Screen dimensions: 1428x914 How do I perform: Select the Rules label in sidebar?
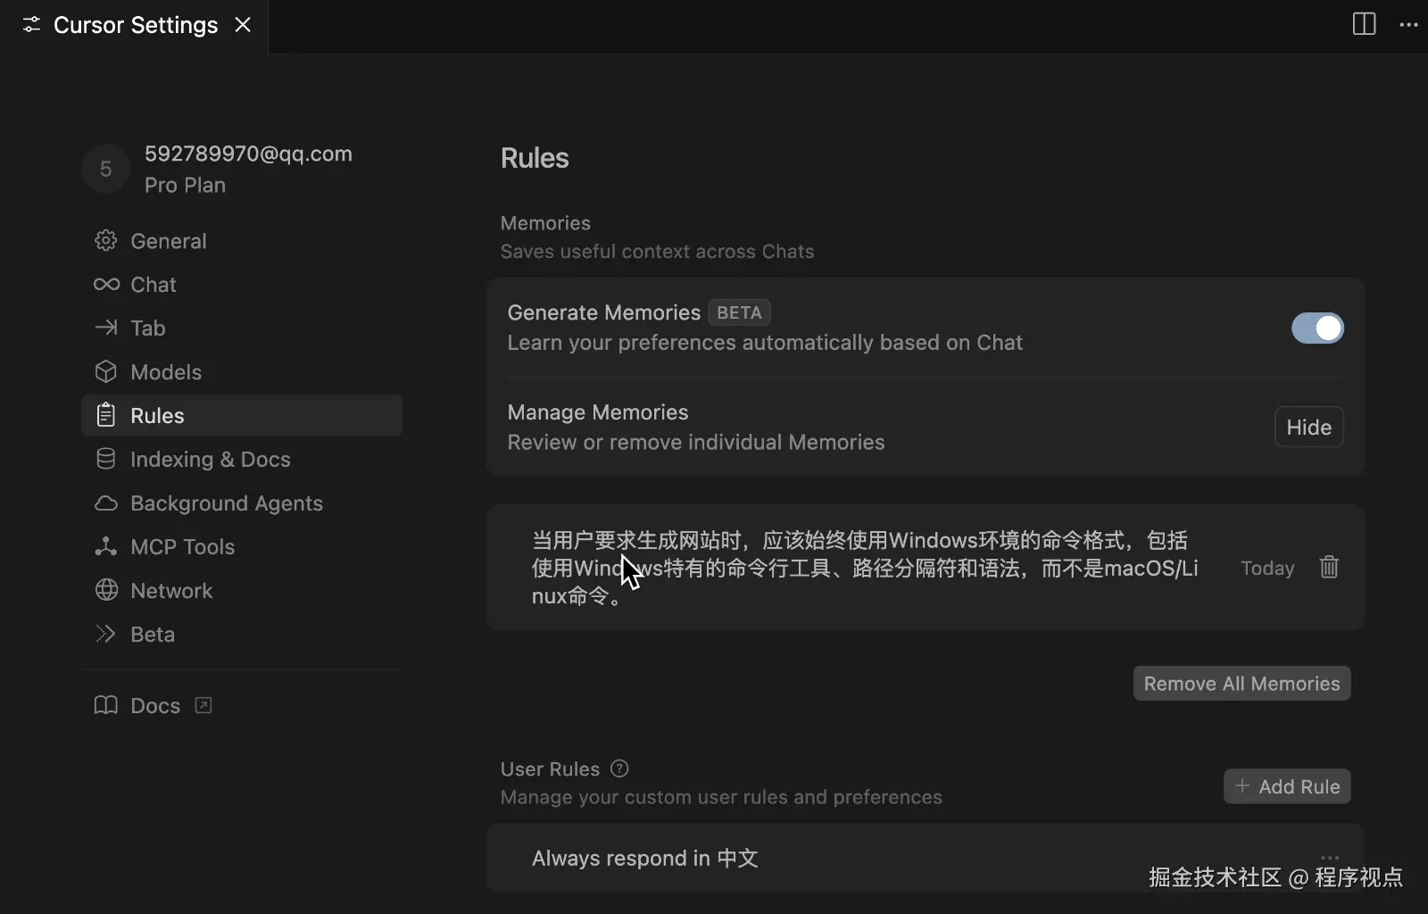[x=157, y=416]
